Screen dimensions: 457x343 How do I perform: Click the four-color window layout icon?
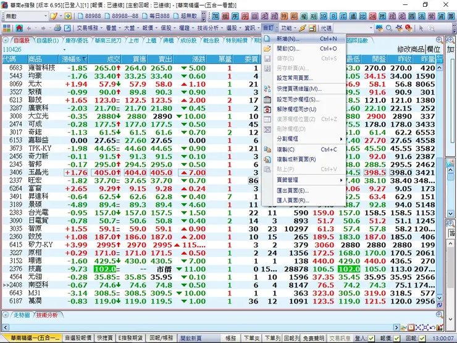pyautogui.click(x=7, y=28)
